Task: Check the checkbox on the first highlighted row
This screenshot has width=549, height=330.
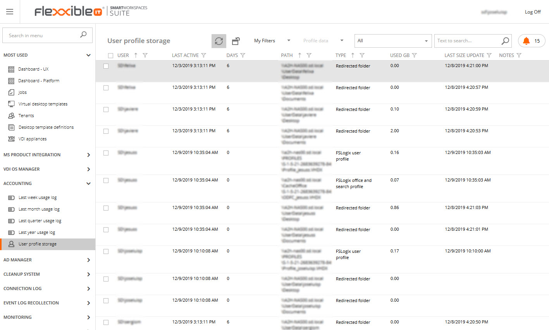Action: pyautogui.click(x=106, y=66)
